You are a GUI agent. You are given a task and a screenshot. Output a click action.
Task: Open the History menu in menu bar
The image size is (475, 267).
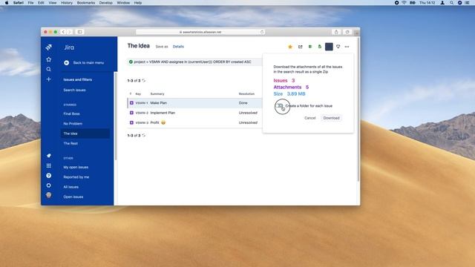tap(67, 3)
